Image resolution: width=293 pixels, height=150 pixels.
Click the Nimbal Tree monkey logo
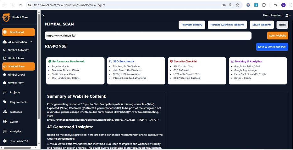[x=6, y=18]
